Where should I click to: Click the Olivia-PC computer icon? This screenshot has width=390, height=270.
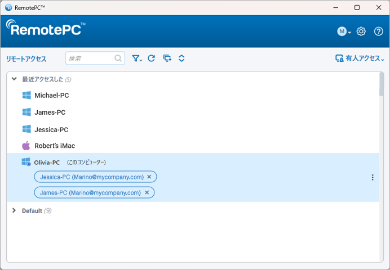[26, 162]
